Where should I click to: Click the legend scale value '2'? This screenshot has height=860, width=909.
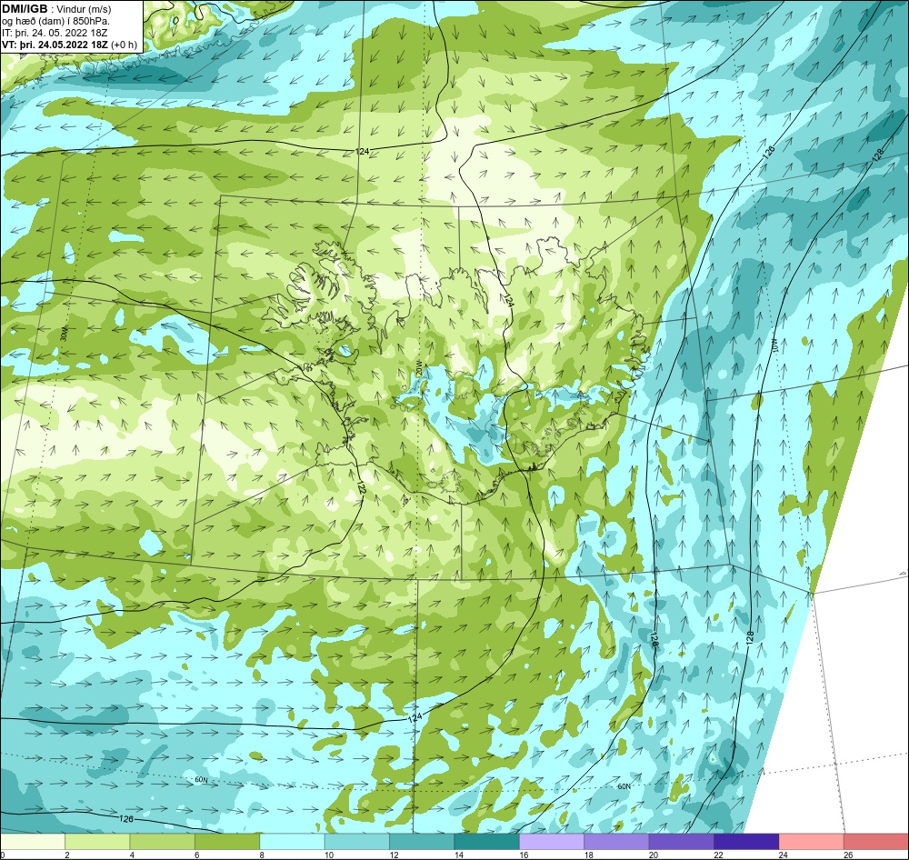[x=67, y=855]
